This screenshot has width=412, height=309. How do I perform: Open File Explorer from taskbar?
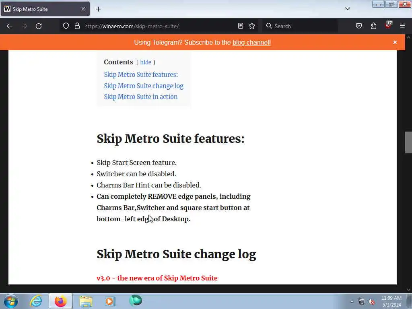[86, 301]
